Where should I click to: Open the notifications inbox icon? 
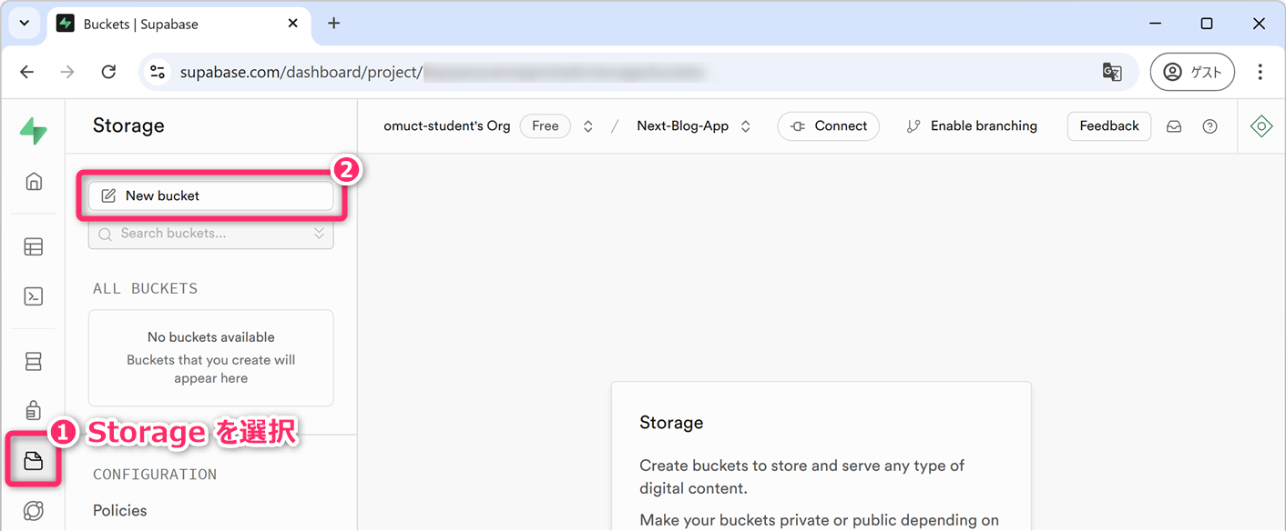[x=1174, y=126]
